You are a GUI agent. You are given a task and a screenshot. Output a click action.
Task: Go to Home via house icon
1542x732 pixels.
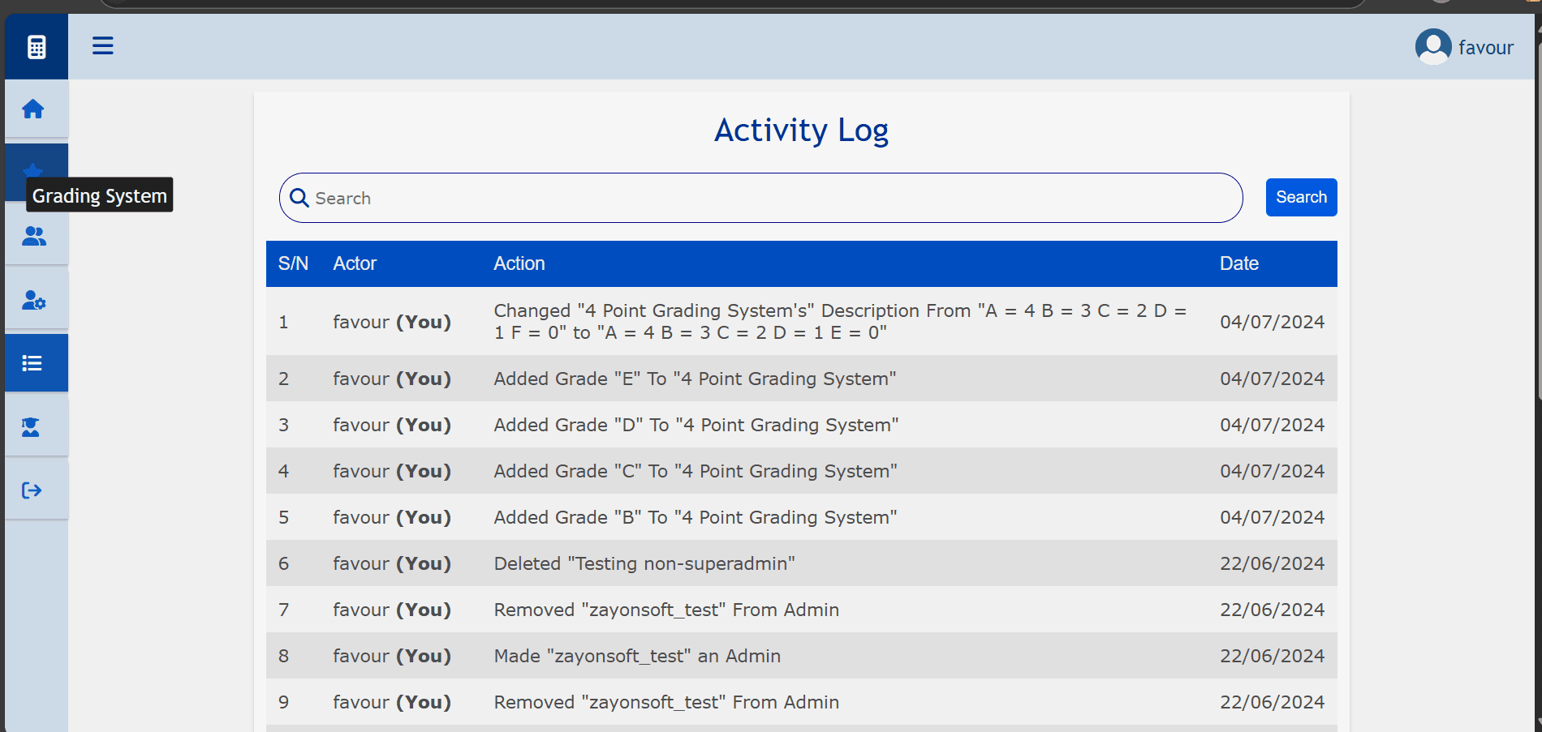coord(33,109)
